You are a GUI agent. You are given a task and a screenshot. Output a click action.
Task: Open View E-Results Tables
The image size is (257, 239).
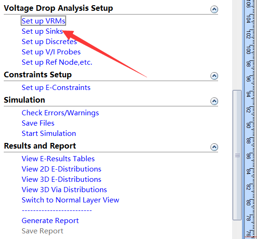click(x=58, y=159)
